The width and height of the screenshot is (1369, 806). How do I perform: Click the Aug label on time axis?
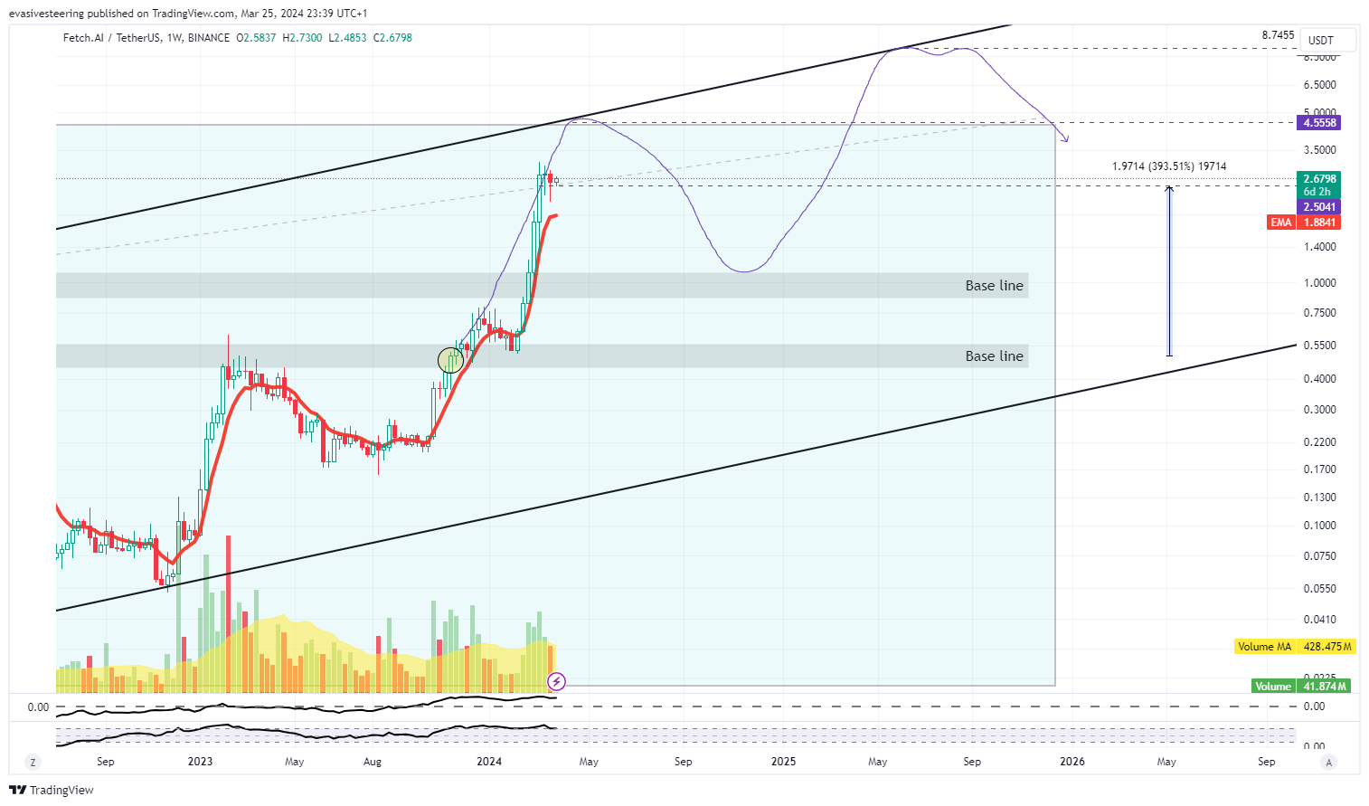click(373, 762)
